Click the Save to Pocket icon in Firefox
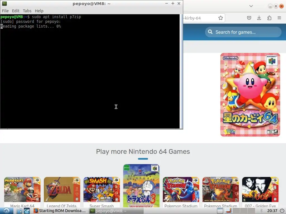The image size is (286, 214). click(249, 18)
